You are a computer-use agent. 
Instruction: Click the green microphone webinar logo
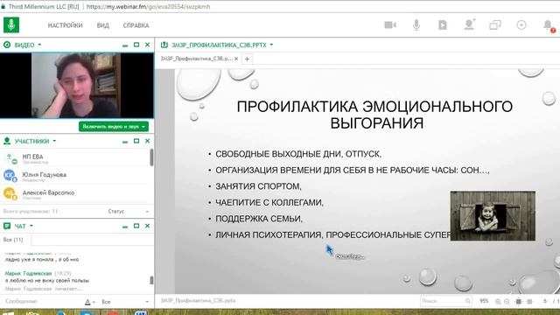(x=11, y=25)
